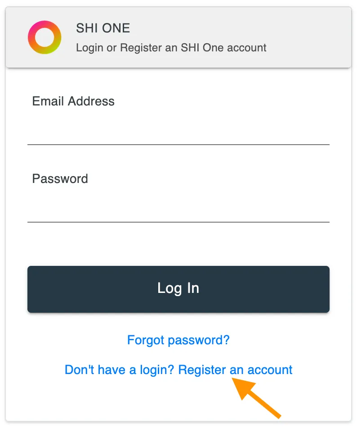Open the Register an account link
The image size is (357, 429).
(x=235, y=370)
